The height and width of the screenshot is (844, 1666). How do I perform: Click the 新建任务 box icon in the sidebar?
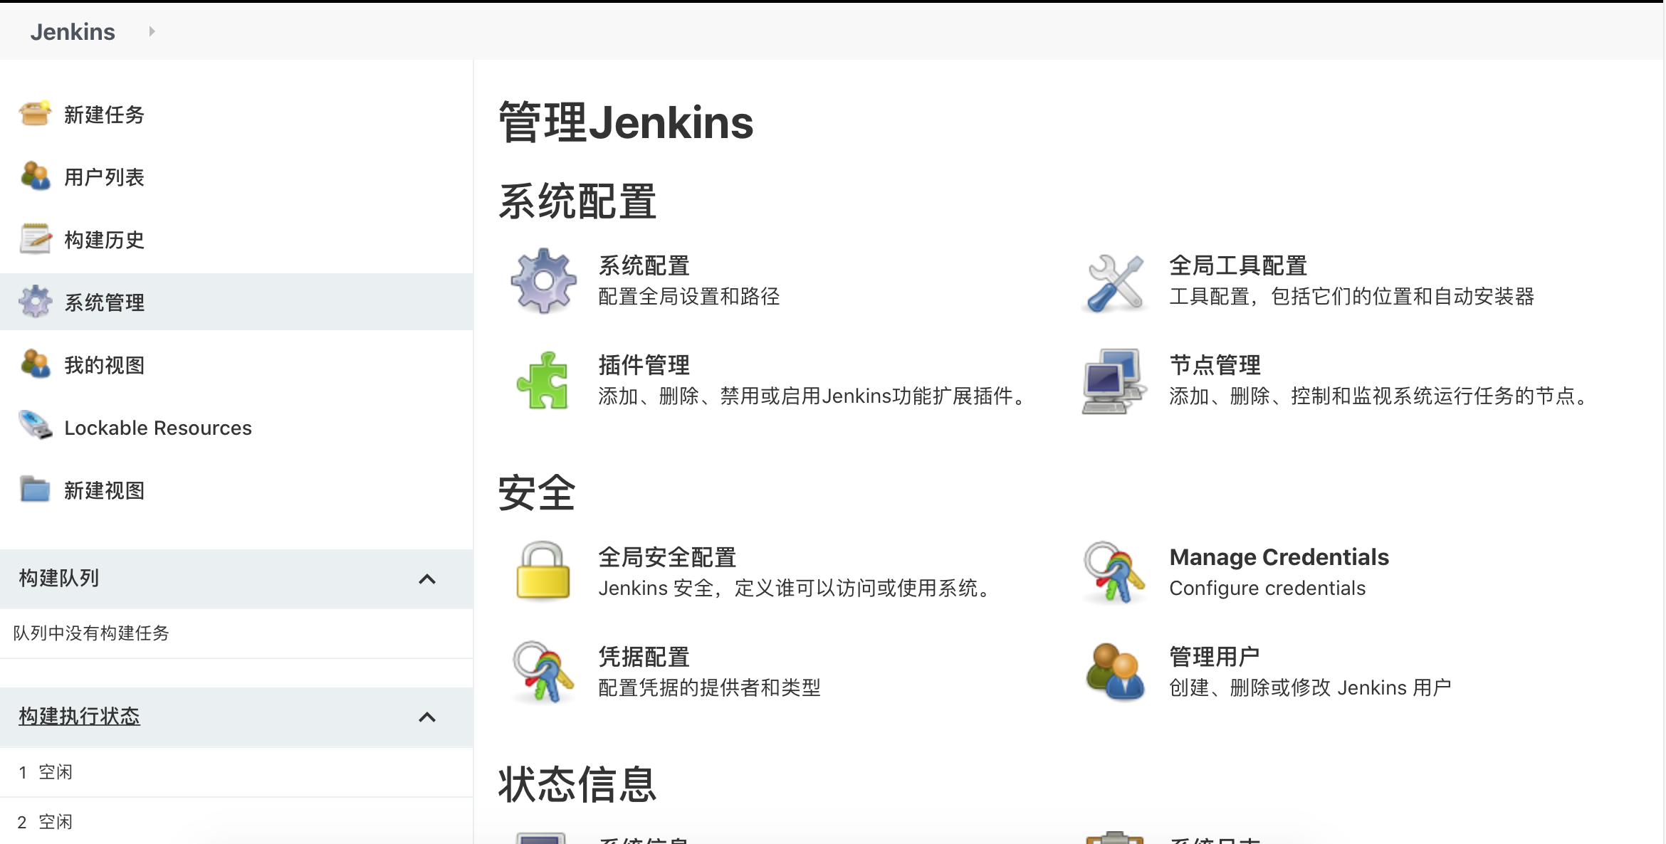coord(35,114)
